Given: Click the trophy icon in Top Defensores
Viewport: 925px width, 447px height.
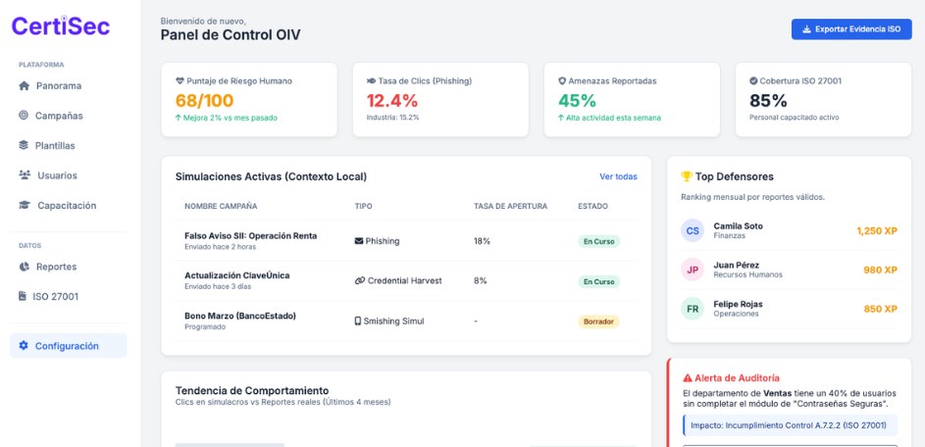Looking at the screenshot, I should pyautogui.click(x=687, y=176).
